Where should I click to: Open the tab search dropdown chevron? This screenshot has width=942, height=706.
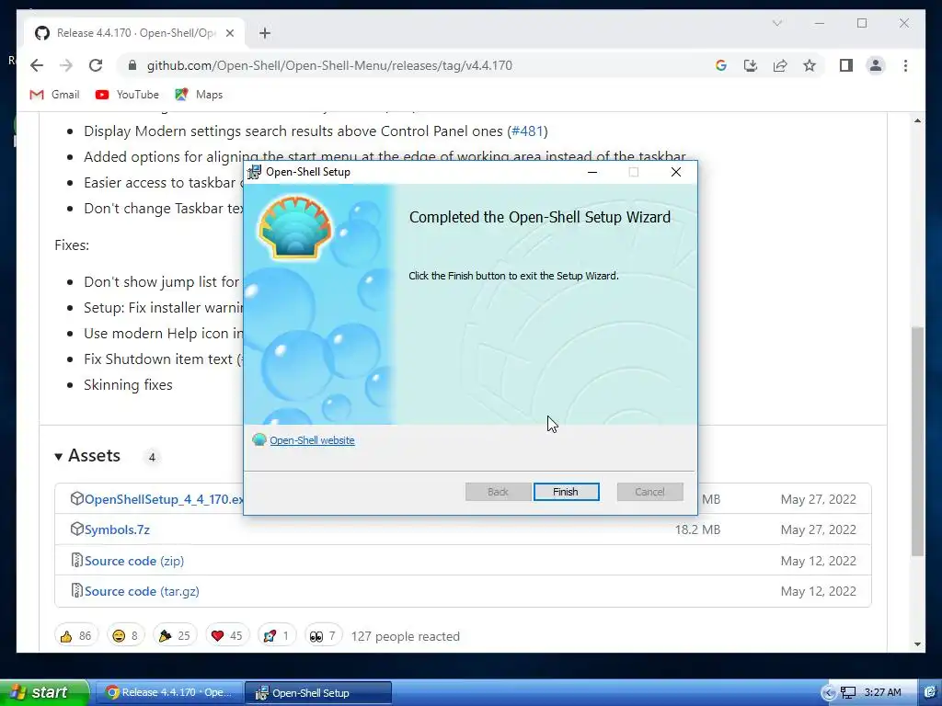pyautogui.click(x=776, y=23)
